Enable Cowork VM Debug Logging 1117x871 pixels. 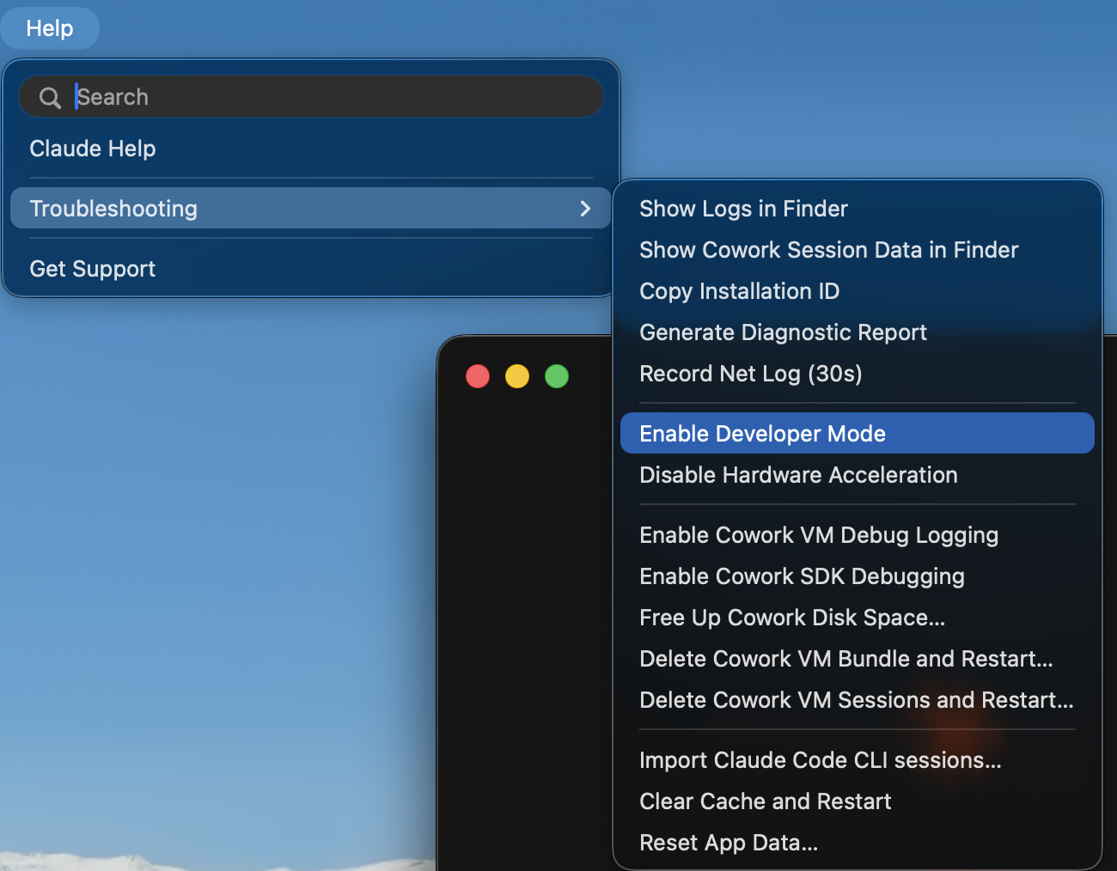click(x=858, y=535)
